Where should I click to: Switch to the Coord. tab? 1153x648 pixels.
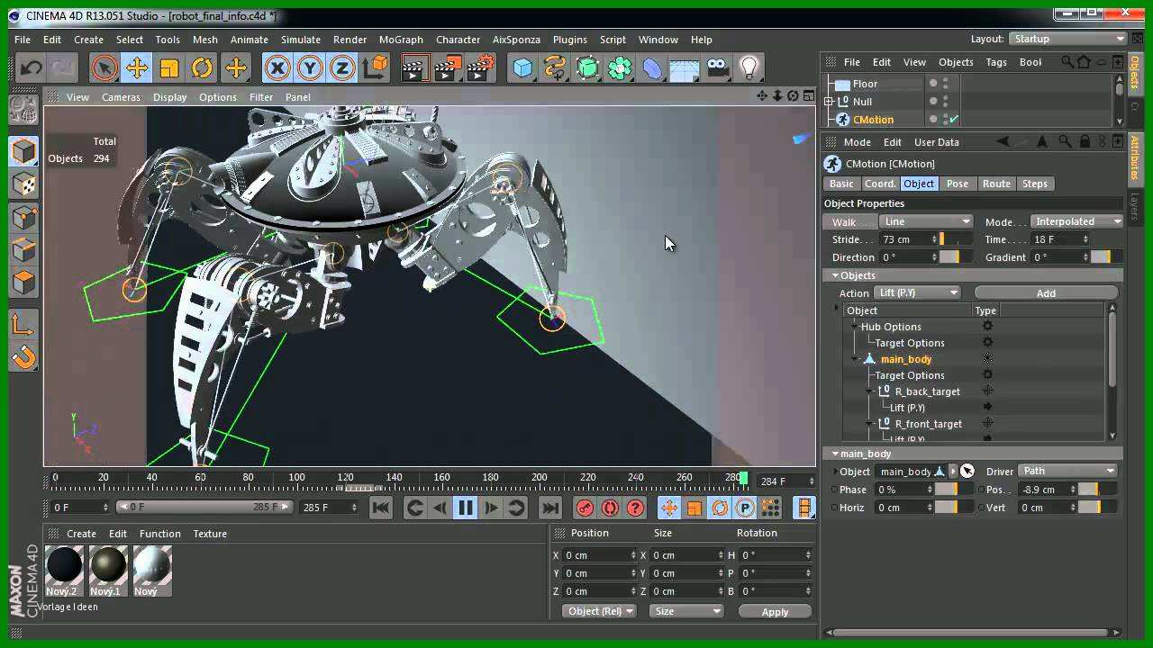tap(880, 184)
